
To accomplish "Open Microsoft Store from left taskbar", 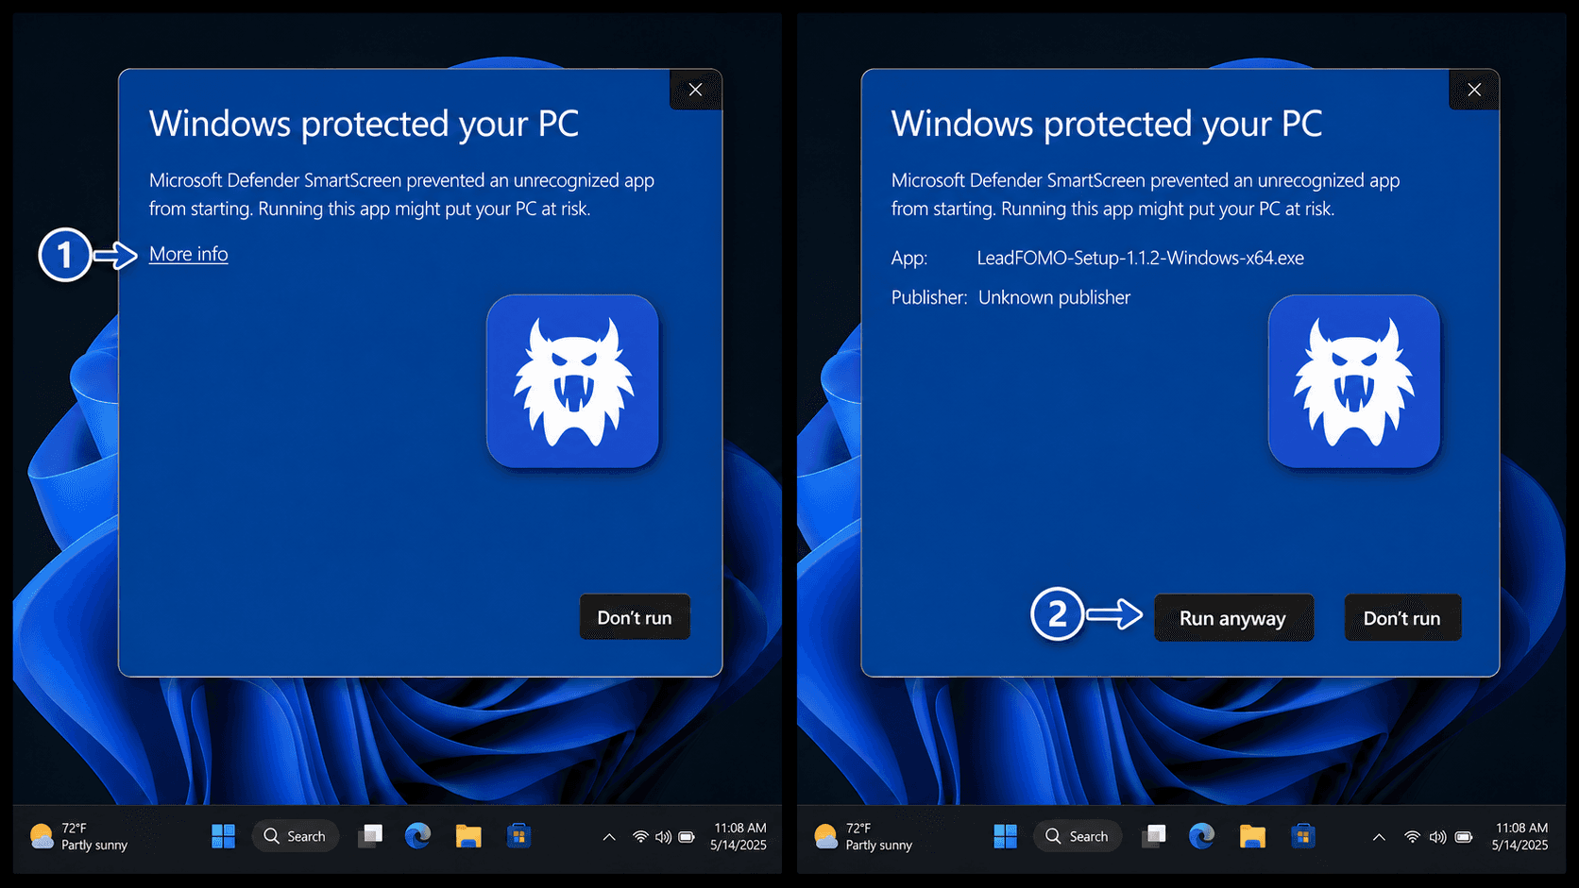I will pos(518,836).
